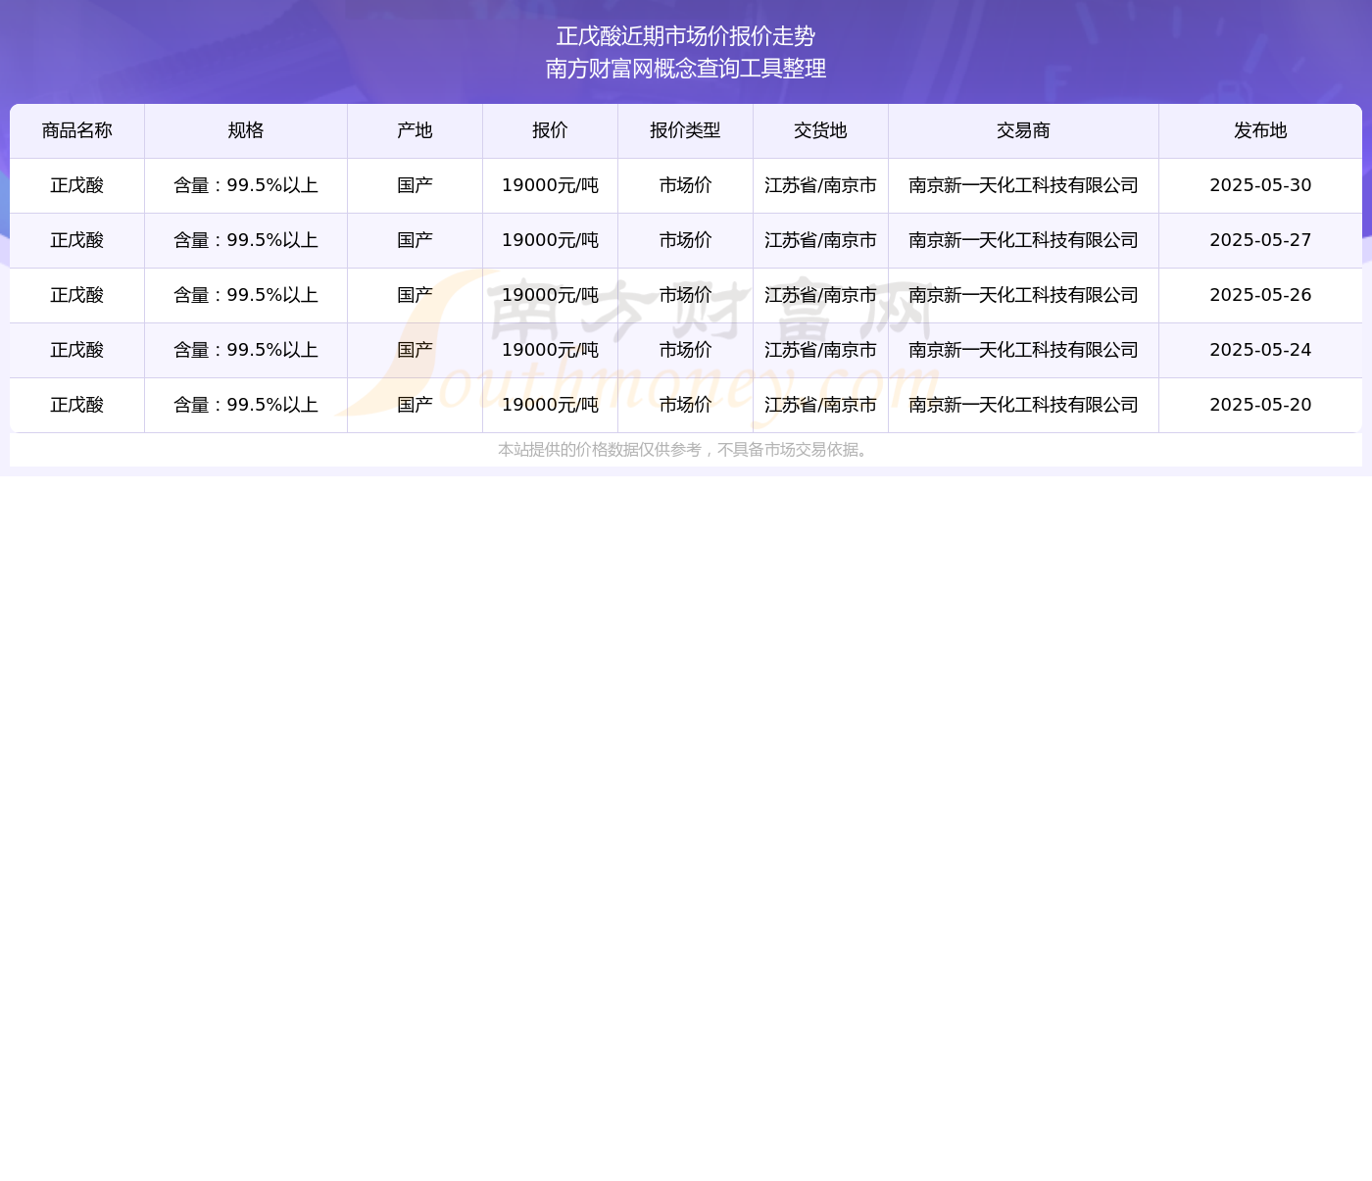
Task: Click 市场价 in the 2025-05-26 row
Action: tap(685, 295)
